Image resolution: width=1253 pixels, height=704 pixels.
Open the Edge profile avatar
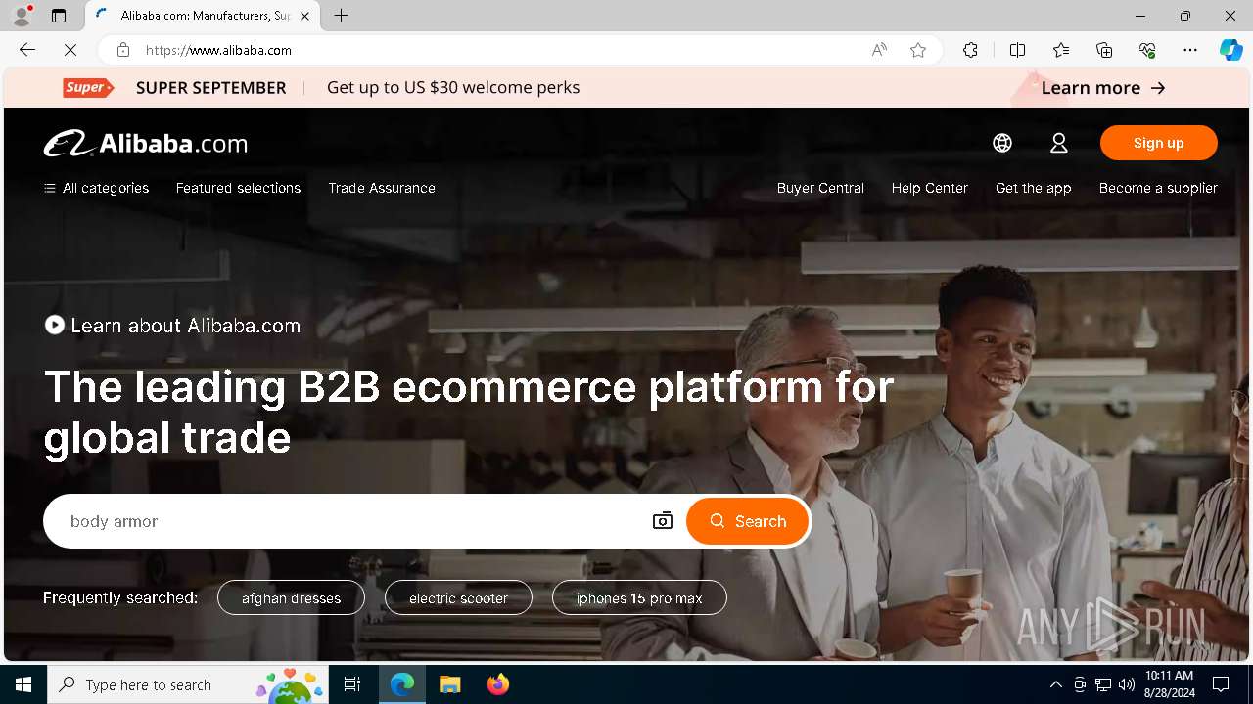click(x=22, y=16)
